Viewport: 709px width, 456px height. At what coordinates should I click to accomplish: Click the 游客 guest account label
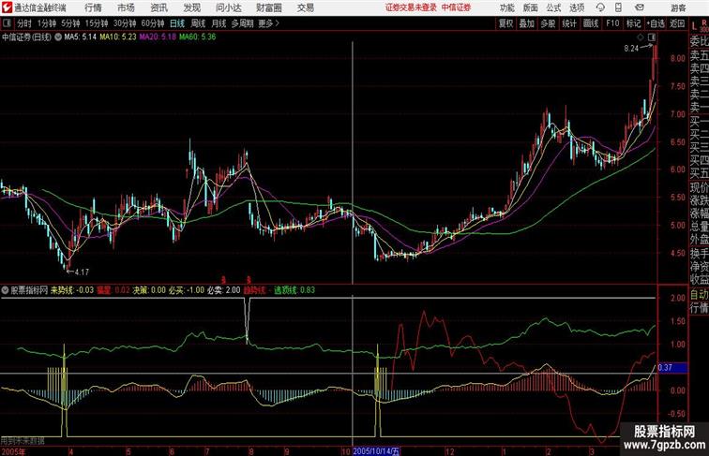pos(678,7)
